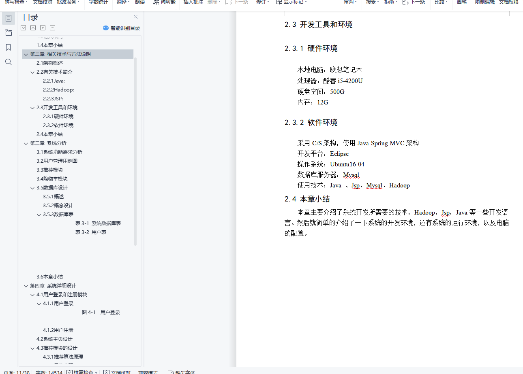Jump to 2.3.1硬件环境 in outline
523x374 pixels.
(x=58, y=117)
